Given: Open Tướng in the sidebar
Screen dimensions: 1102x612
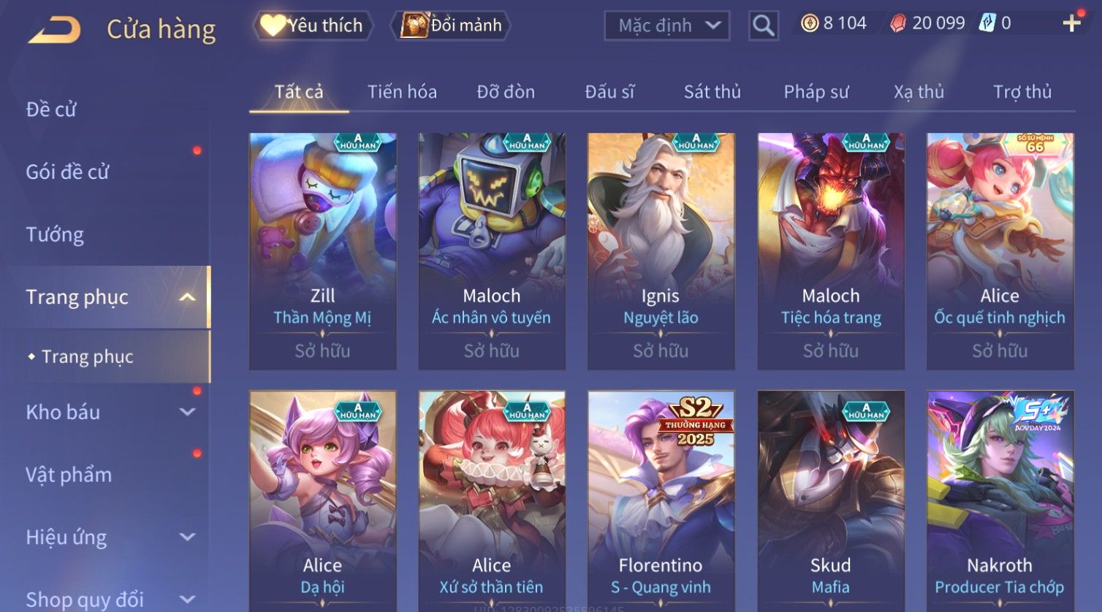Looking at the screenshot, I should coord(55,234).
